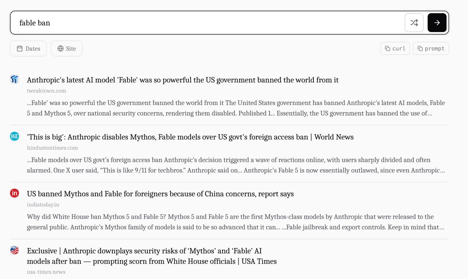
Task: Open the 'This is big' Hindustan Times article
Action: click(x=190, y=137)
